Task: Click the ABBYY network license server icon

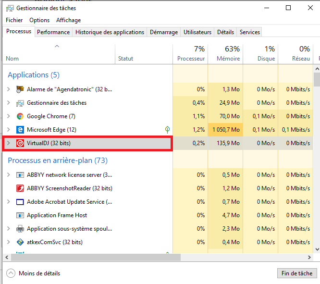Action: tap(20, 175)
